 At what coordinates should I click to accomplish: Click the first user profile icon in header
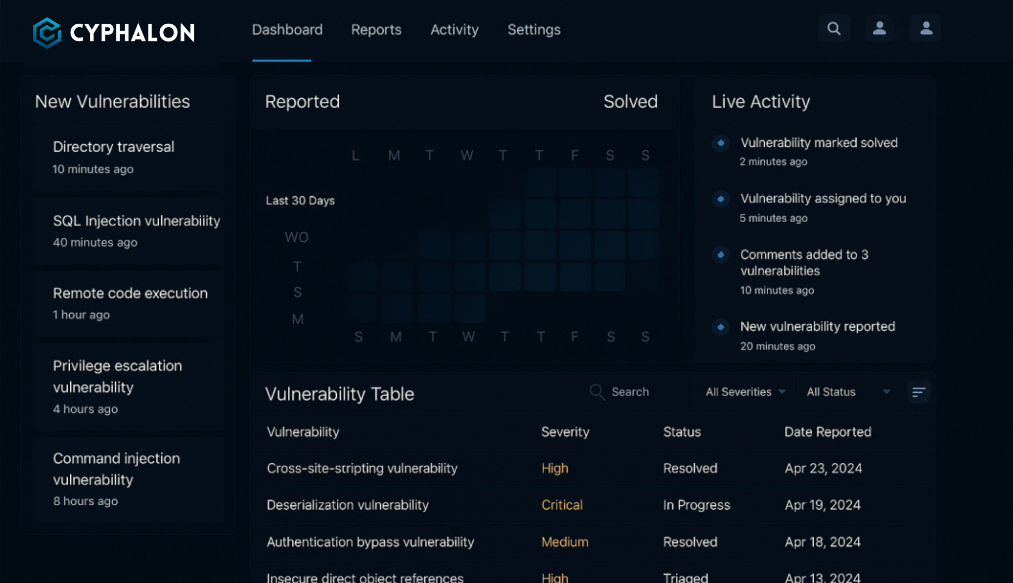(x=879, y=29)
